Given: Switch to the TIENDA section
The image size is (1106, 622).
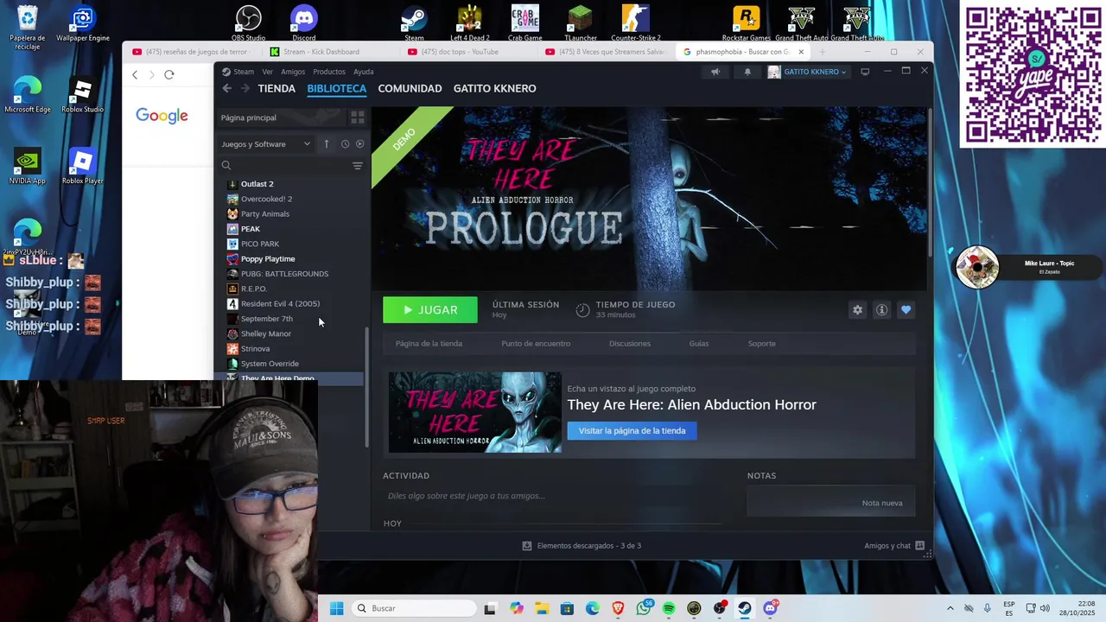Looking at the screenshot, I should pos(276,88).
